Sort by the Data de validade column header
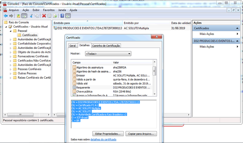Screen dimensions: 243x143 (x=180, y=23)
